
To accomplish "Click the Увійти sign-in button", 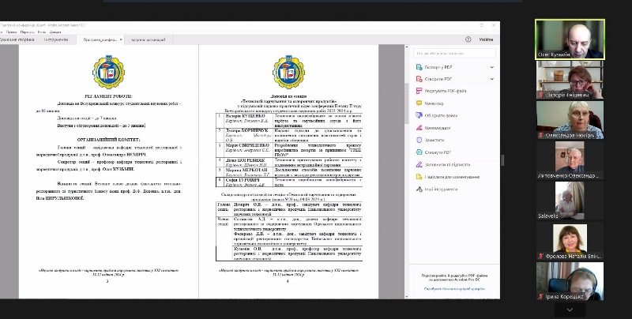I will [486, 39].
